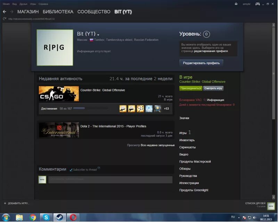Select the BIT {YT} navigation tab
This screenshot has height=223, width=278.
pyautogui.click(x=123, y=12)
